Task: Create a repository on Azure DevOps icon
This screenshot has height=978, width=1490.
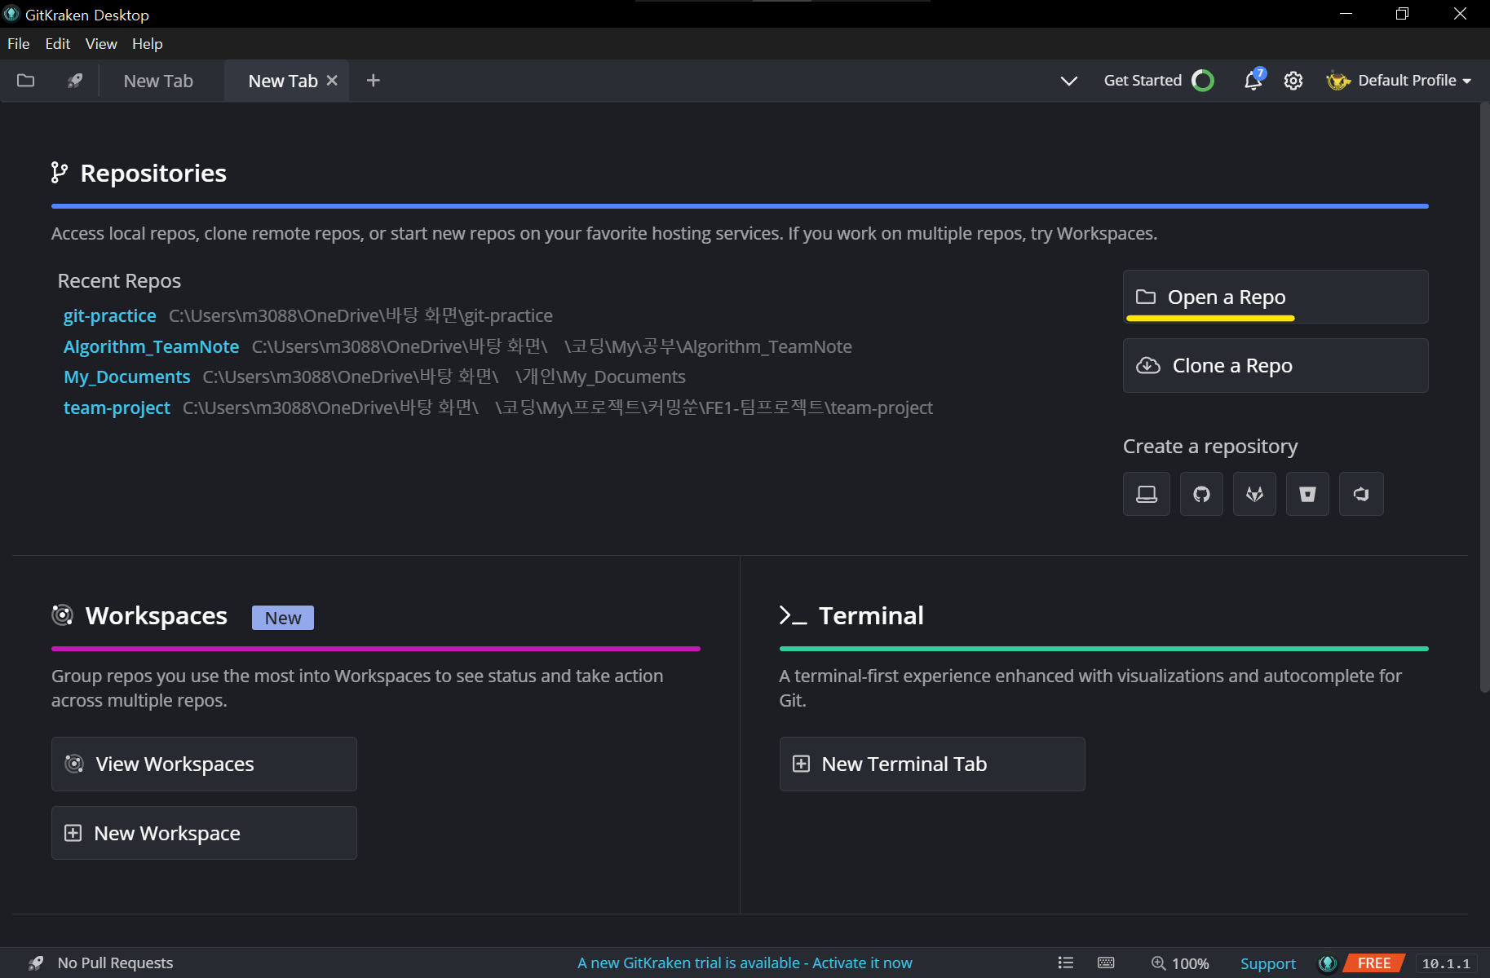Action: click(1361, 494)
